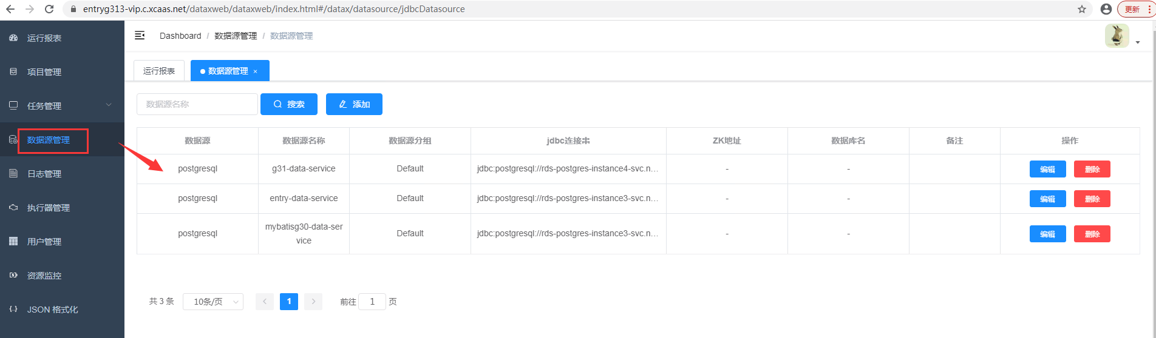Image resolution: width=1156 pixels, height=338 pixels.
Task: Click the 搜索 search button
Action: (289, 104)
